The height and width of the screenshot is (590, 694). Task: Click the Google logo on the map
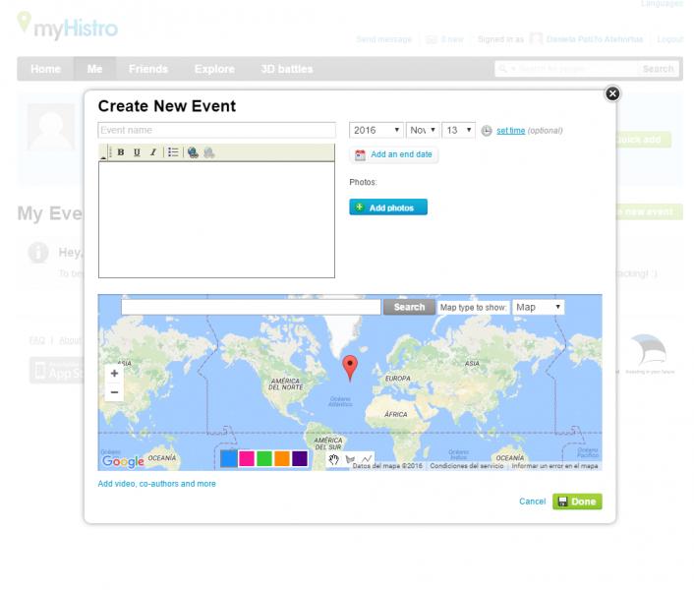coord(123,461)
